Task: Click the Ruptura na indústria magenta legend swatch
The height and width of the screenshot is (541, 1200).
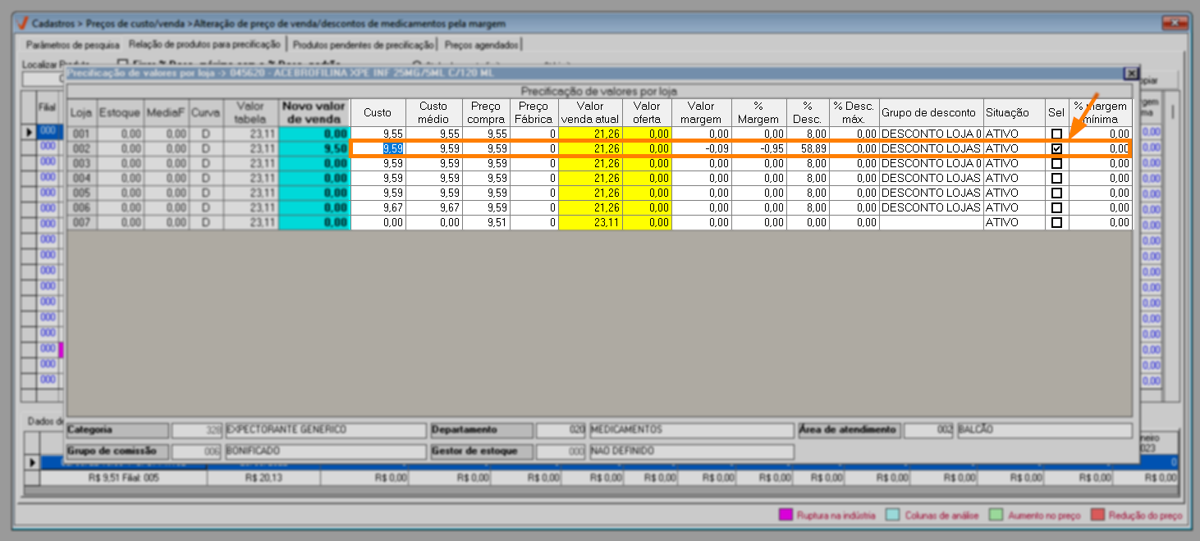Action: (x=785, y=516)
